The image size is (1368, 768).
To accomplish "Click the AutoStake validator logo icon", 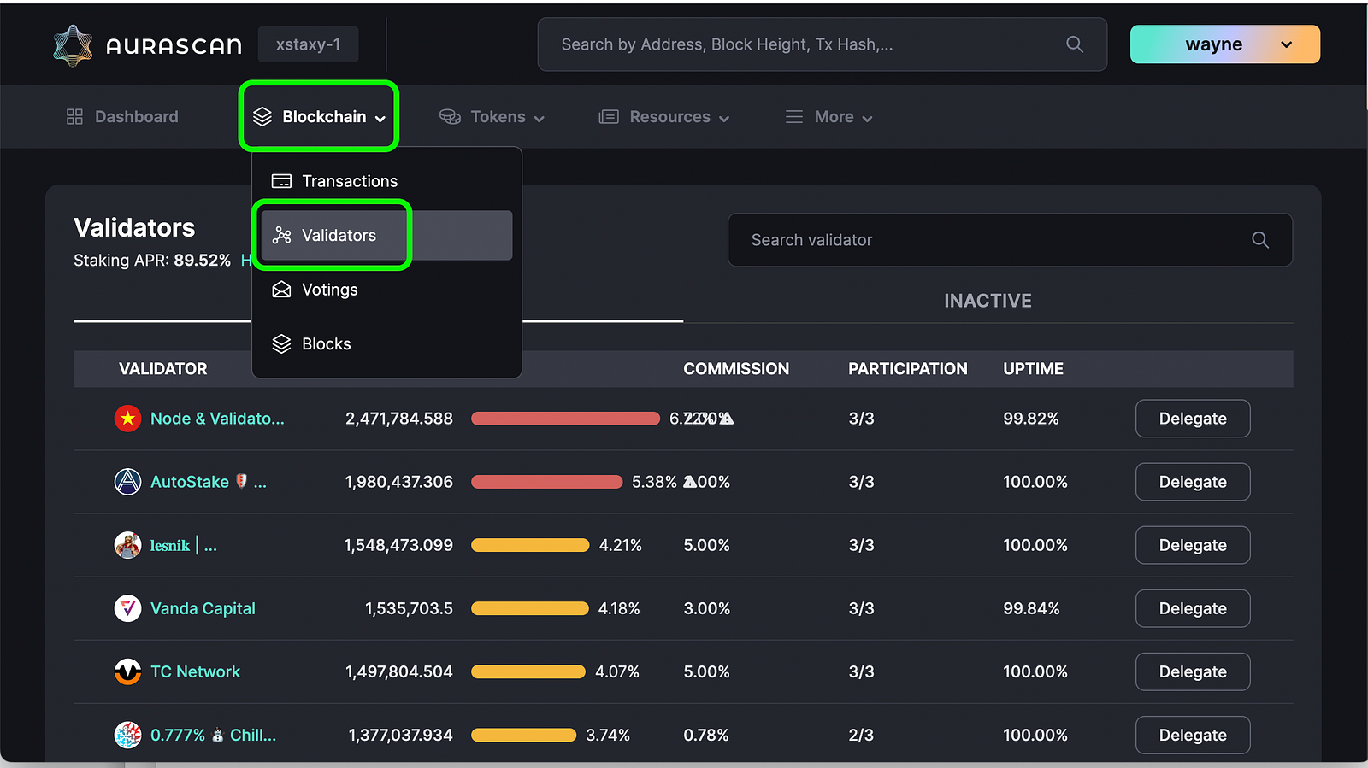I will (127, 482).
